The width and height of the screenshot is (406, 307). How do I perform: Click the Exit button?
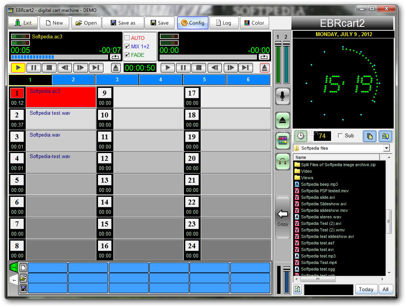pyautogui.click(x=23, y=23)
